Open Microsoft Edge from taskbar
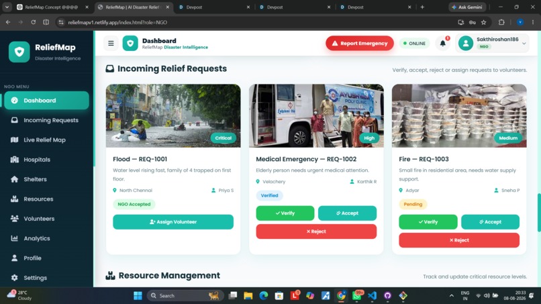The width and height of the screenshot is (541, 304). (264, 296)
